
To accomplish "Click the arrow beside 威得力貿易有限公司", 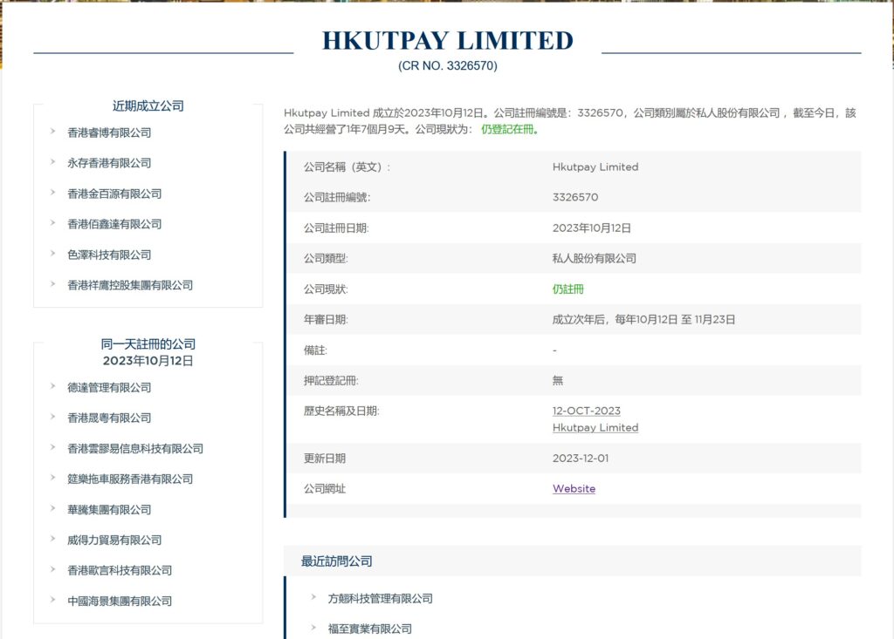I will pyautogui.click(x=52, y=538).
